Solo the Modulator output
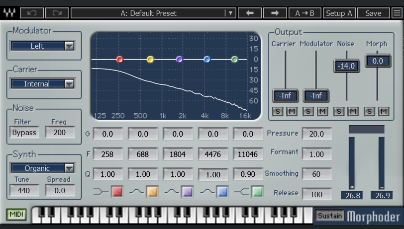404x229 pixels. tap(308, 111)
